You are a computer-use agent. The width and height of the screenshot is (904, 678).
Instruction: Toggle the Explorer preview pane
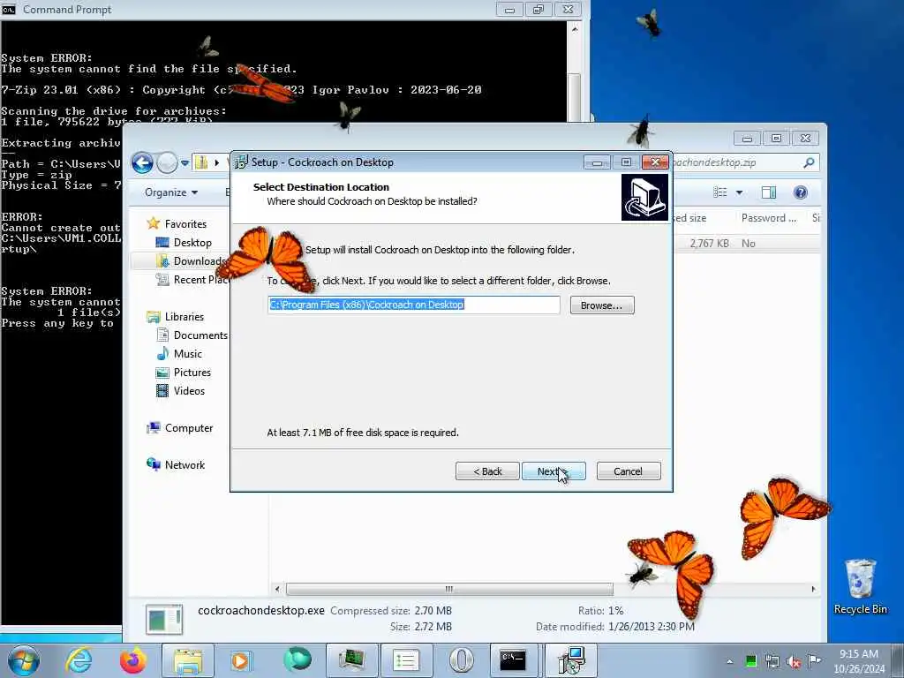pos(769,192)
